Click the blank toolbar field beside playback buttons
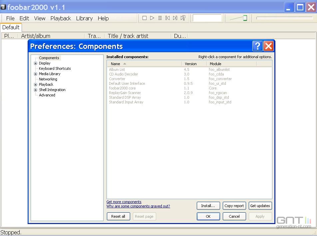Viewport: 317px width, 236px height. point(207,18)
